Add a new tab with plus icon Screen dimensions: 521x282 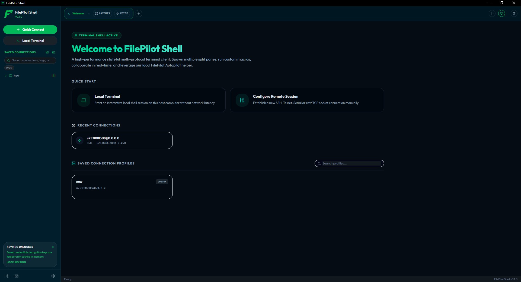[x=139, y=13]
